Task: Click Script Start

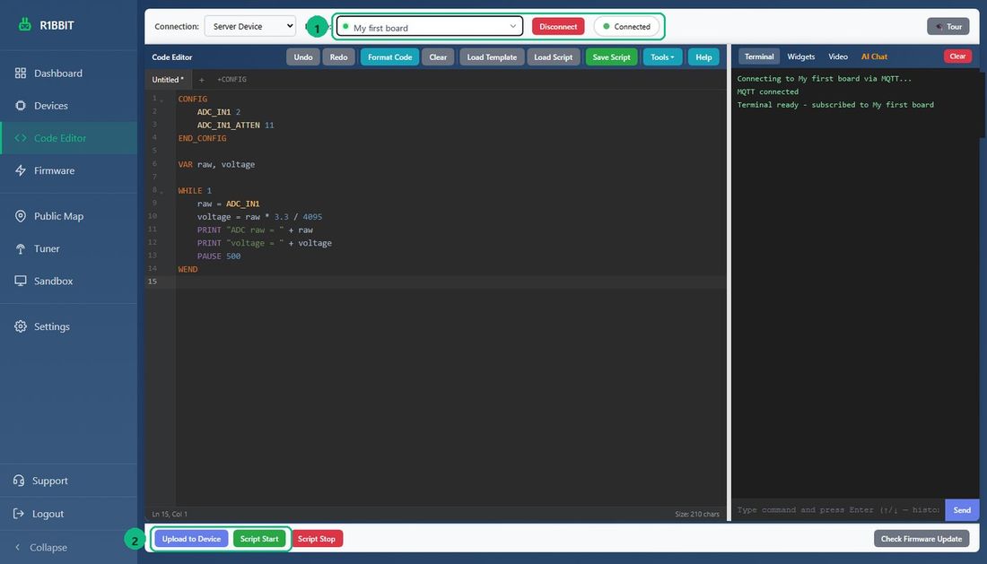Action: (259, 539)
